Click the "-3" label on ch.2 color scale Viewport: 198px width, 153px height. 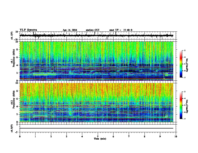(184, 92)
